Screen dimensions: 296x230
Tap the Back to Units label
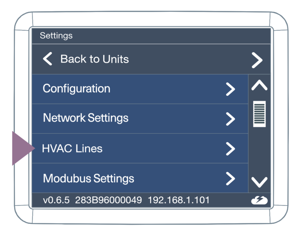94,59
